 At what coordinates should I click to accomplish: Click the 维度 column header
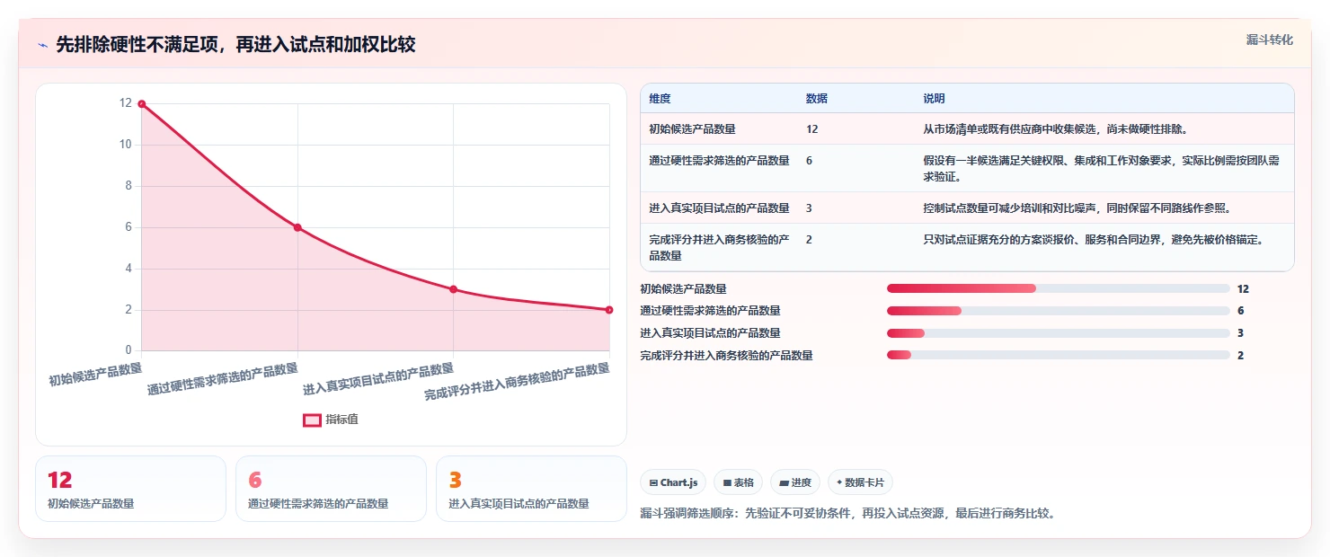click(x=660, y=99)
